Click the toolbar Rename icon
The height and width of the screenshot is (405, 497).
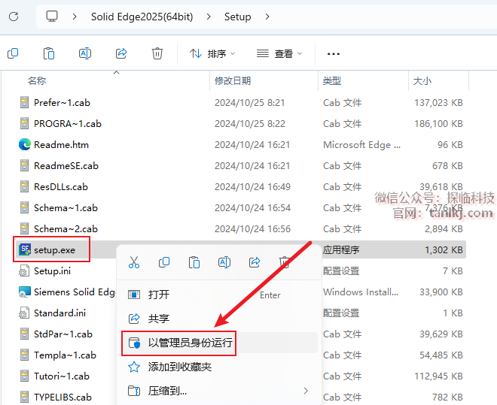85,53
